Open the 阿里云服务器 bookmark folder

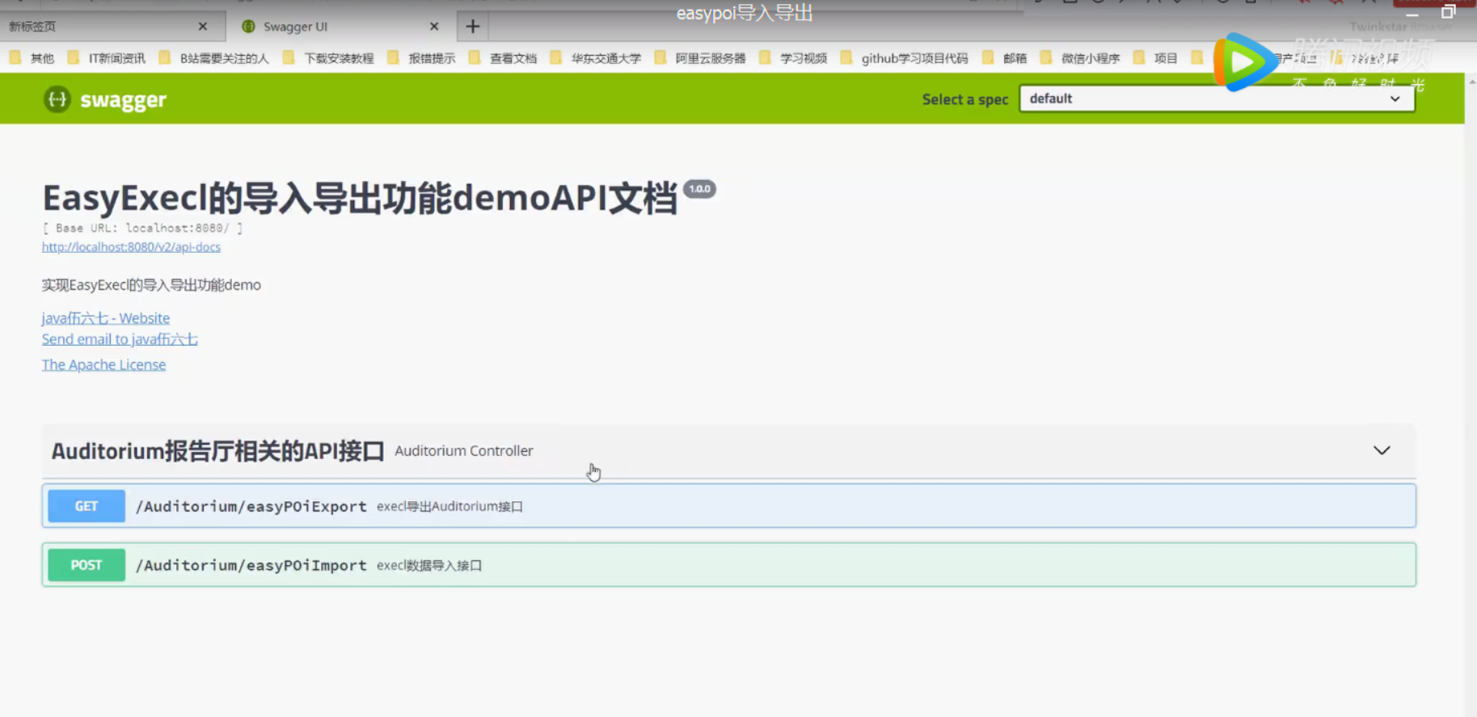pos(700,58)
